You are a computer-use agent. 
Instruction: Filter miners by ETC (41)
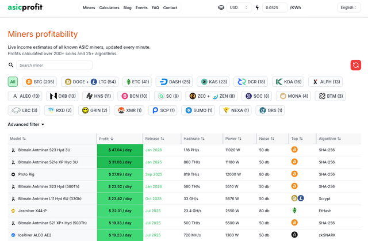(137, 82)
